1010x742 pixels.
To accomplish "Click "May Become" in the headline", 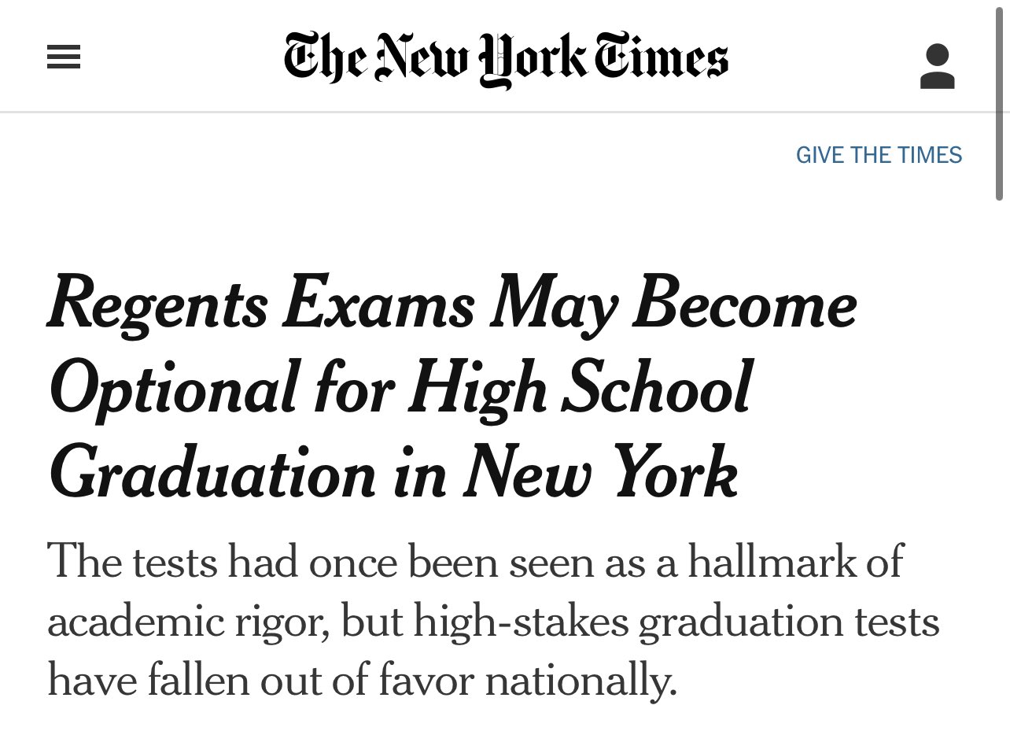I will click(x=673, y=306).
